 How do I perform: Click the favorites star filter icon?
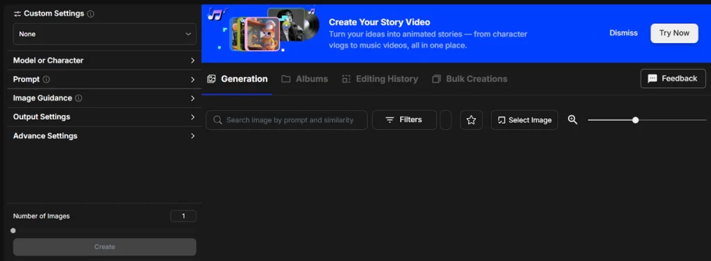pos(471,120)
